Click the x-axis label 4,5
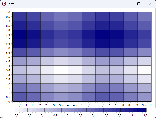Viewport: 156px width, 118px height. tap(75, 105)
